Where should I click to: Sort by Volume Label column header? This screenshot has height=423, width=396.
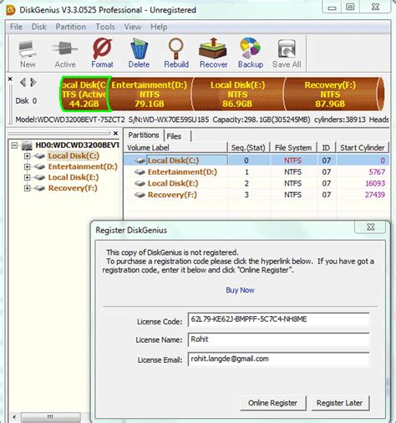176,148
